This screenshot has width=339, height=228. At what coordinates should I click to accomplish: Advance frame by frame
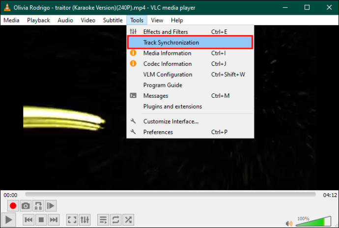click(51, 205)
